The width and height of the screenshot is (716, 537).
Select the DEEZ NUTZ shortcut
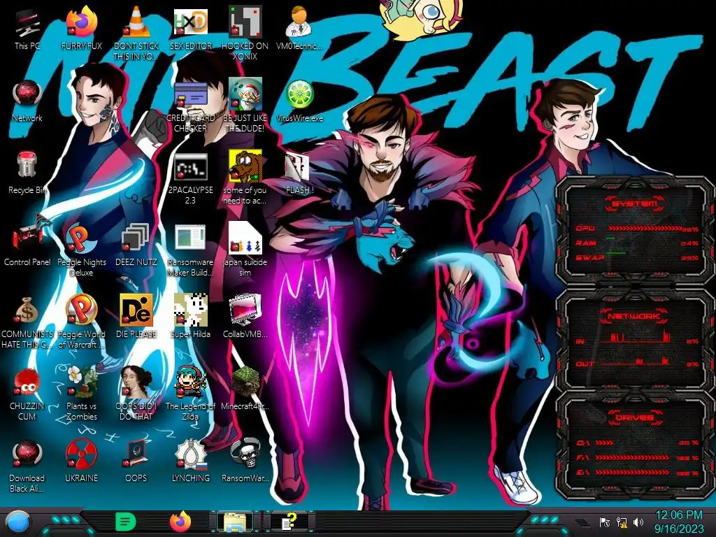tap(136, 245)
